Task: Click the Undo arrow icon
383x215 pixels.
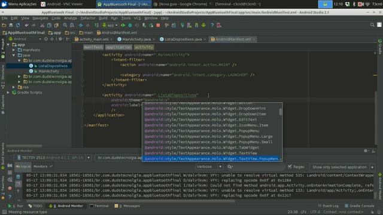Action: tap(26, 25)
